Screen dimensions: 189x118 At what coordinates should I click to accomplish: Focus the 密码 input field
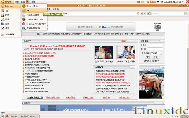[155, 49]
